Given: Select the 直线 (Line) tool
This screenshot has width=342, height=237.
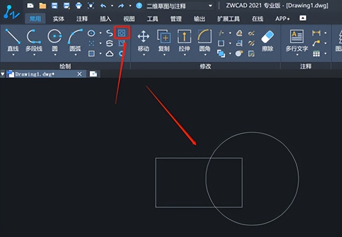Looking at the screenshot, I should click(x=13, y=40).
